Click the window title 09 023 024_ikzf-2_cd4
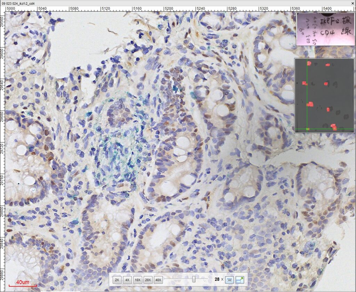Image resolution: width=356 pixels, height=292 pixels. 18,3
